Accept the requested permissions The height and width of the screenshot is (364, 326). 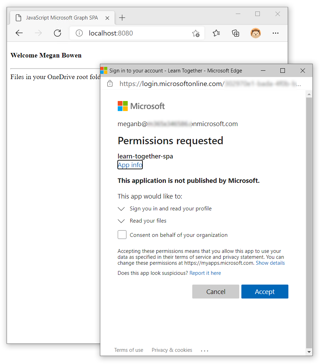coord(265,292)
